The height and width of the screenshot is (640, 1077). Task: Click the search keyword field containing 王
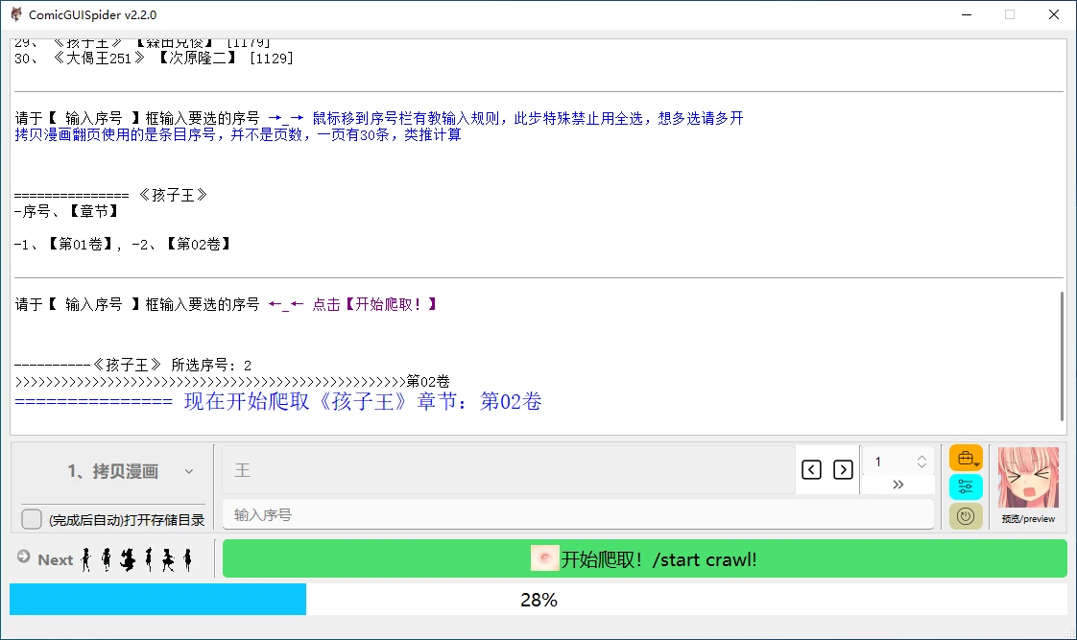click(x=508, y=470)
